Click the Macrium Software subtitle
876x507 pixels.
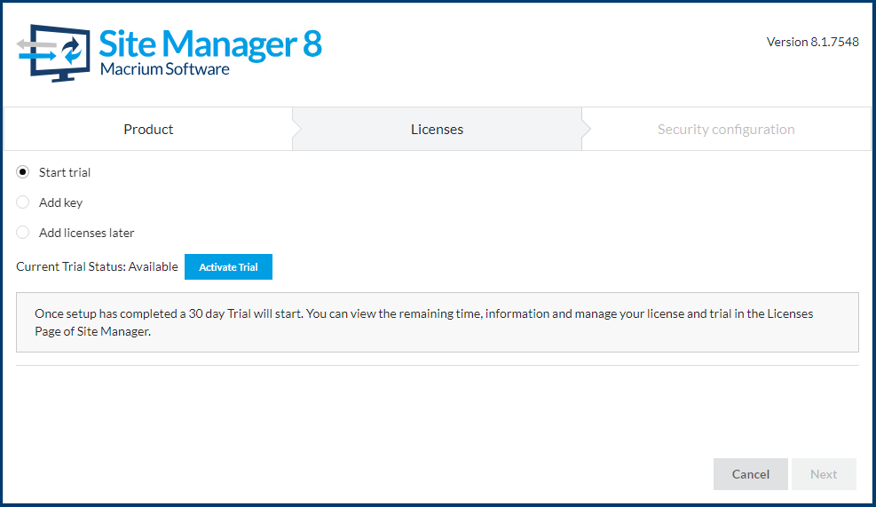pyautogui.click(x=165, y=69)
